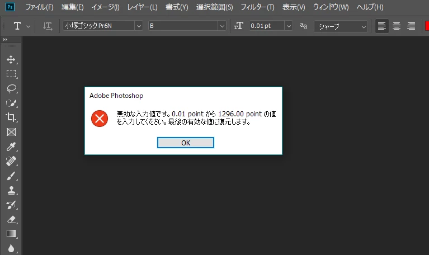Select the Spot Healing Brush tool
This screenshot has width=429, height=255.
point(11,161)
